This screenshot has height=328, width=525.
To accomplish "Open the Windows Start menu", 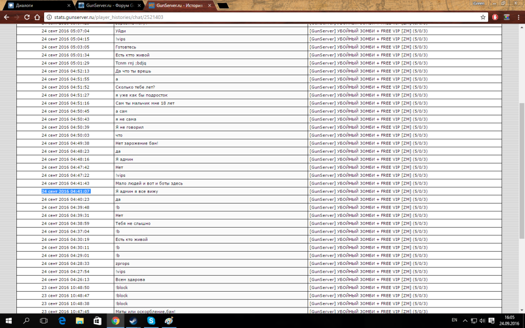I will point(9,320).
